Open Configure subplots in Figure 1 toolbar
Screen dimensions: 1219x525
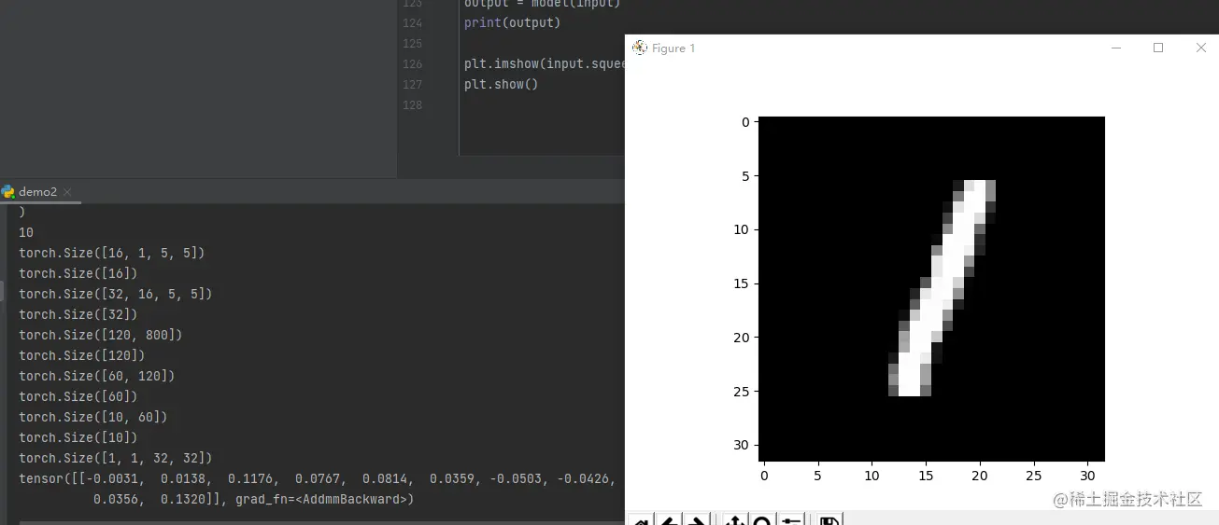pos(790,520)
